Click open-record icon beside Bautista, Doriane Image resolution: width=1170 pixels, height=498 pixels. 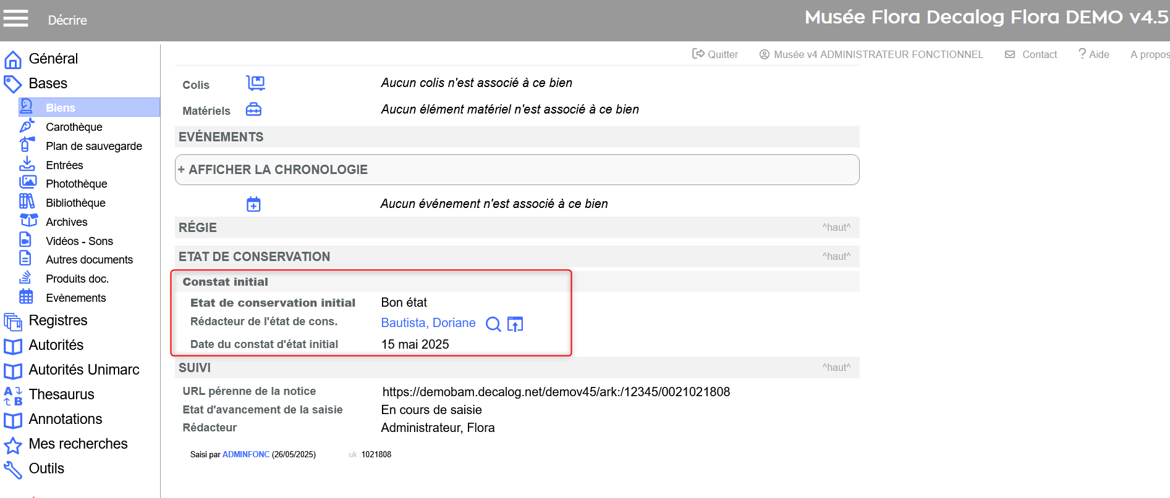(515, 324)
